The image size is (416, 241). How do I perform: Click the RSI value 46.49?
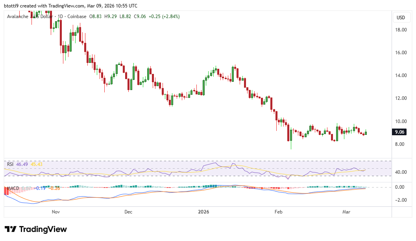click(22, 164)
